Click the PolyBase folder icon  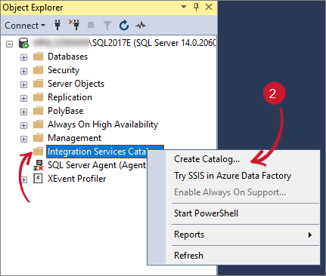point(39,111)
